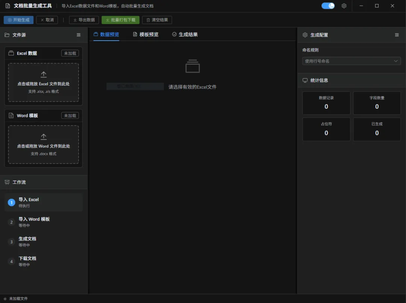The image size is (406, 303).
Task: Click the 生成配置 gear icon
Action: point(305,35)
